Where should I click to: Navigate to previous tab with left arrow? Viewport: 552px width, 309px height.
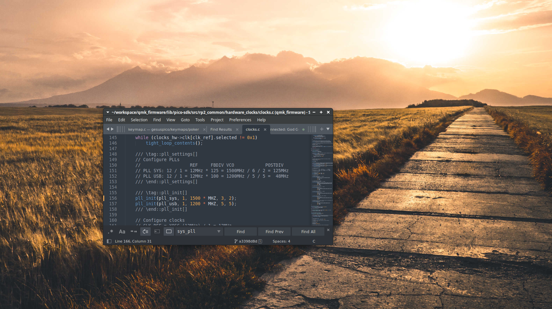(108, 129)
